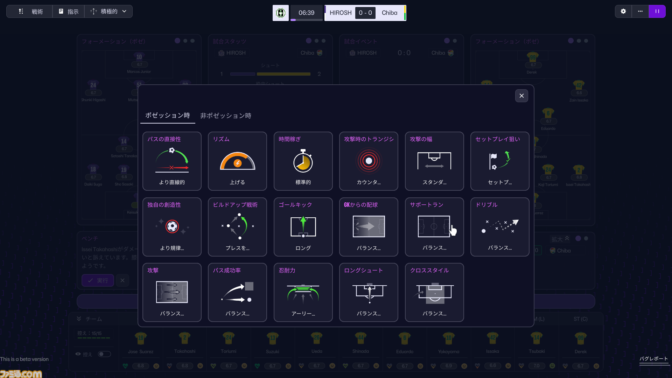
Task: Select the パス成功率 card
Action: (237, 292)
